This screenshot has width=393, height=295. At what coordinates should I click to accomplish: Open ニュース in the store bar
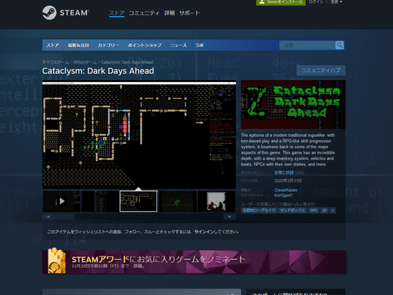point(178,46)
